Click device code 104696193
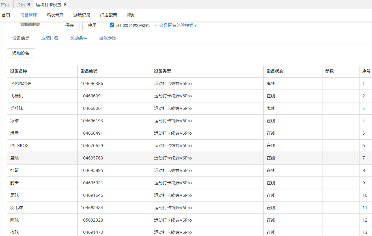This screenshot has height=236, width=372. pyautogui.click(x=92, y=121)
